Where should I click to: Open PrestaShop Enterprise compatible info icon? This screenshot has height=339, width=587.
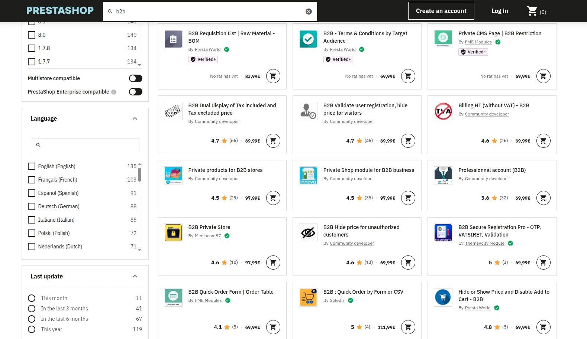tap(114, 92)
